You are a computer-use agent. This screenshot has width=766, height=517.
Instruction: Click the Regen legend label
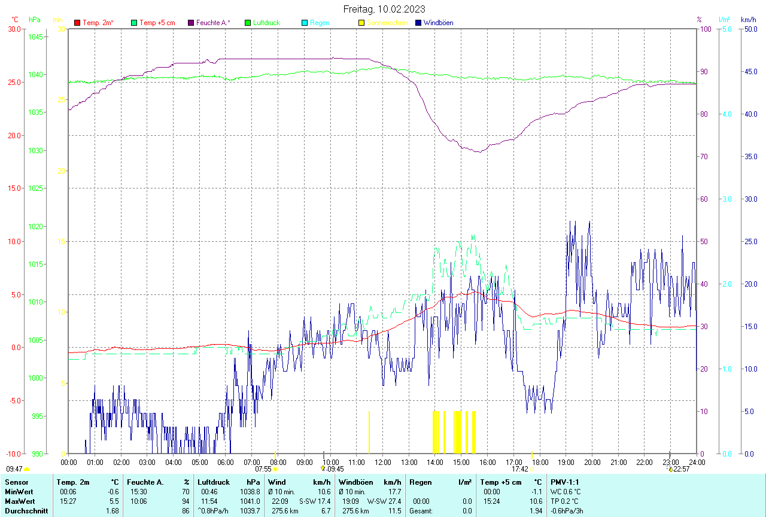coord(320,23)
